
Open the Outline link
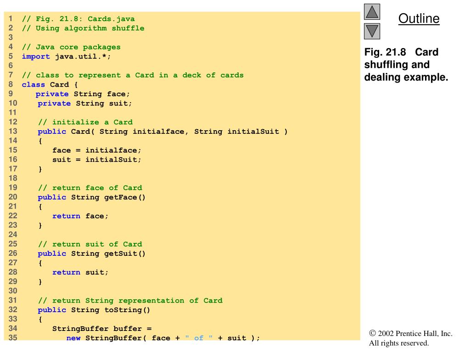(419, 18)
